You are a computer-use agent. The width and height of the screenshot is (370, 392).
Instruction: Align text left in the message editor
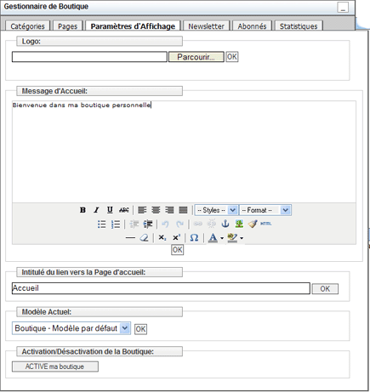(x=142, y=210)
